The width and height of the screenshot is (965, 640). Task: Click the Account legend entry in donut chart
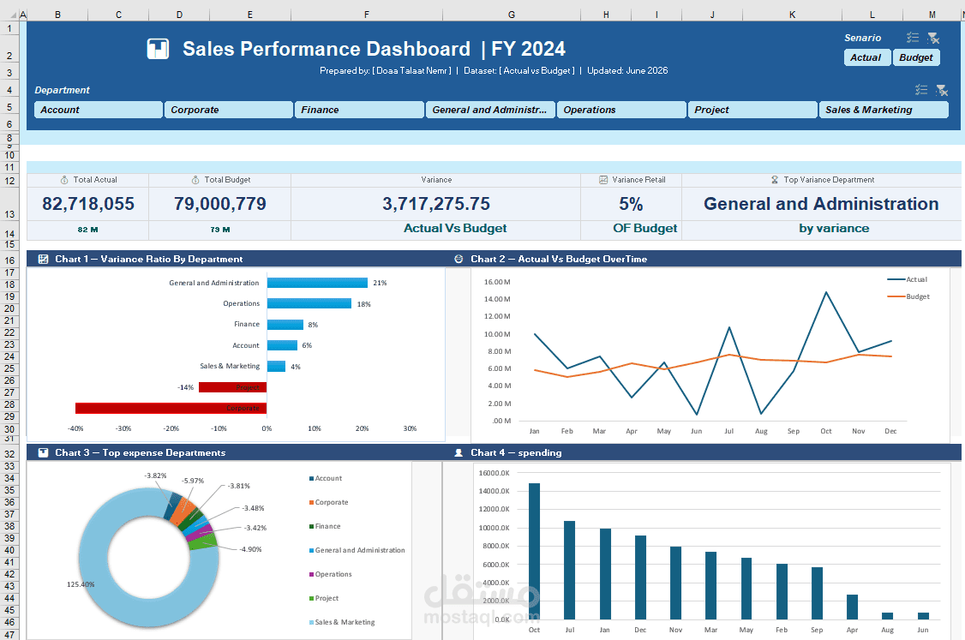[326, 478]
